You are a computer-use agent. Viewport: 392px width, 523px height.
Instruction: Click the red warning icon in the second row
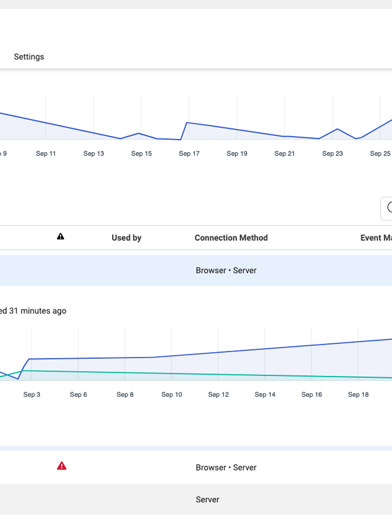click(x=62, y=466)
